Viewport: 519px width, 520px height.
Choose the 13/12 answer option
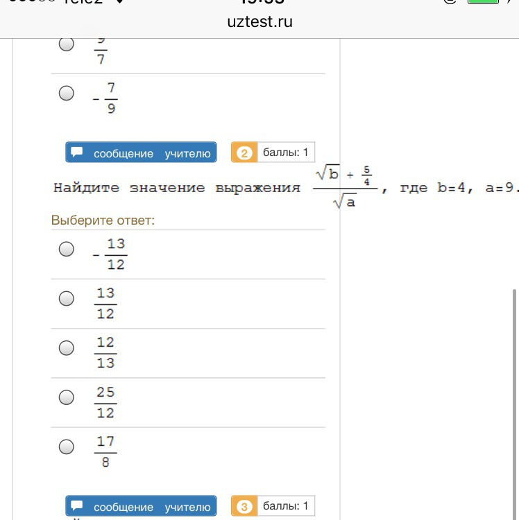[67, 299]
